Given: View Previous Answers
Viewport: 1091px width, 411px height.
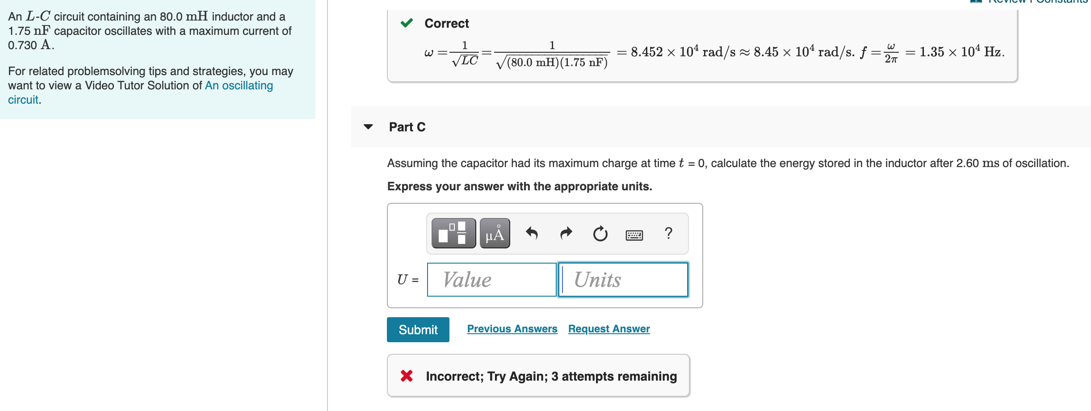Looking at the screenshot, I should point(512,329).
